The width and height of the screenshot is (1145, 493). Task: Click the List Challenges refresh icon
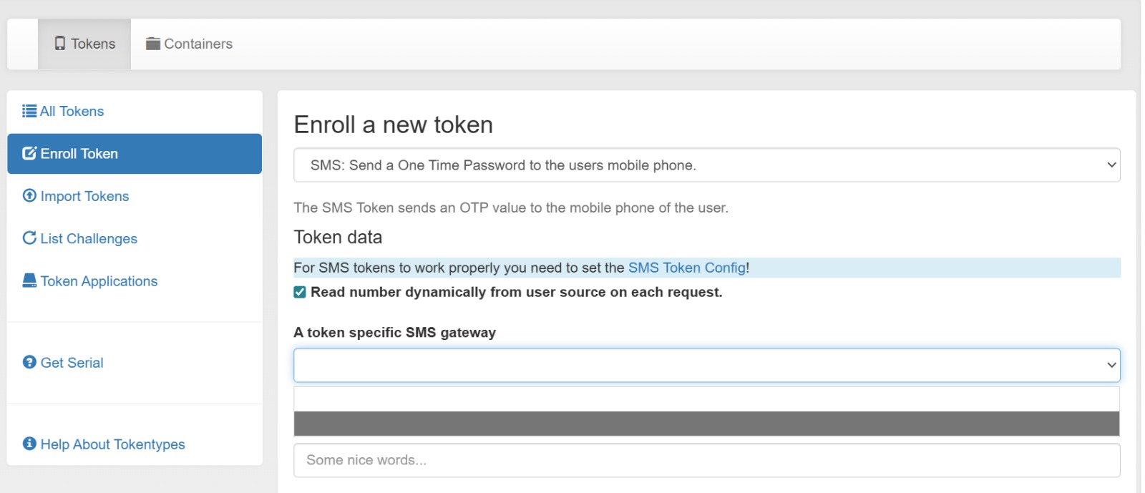tap(29, 238)
